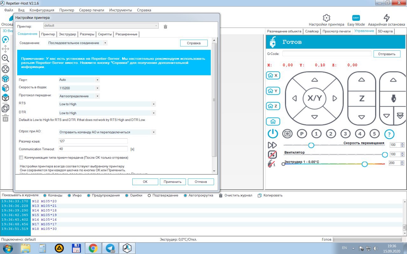This screenshot has width=407, height=254.
Task: Move Z axis down arrow
Action: (x=362, y=117)
